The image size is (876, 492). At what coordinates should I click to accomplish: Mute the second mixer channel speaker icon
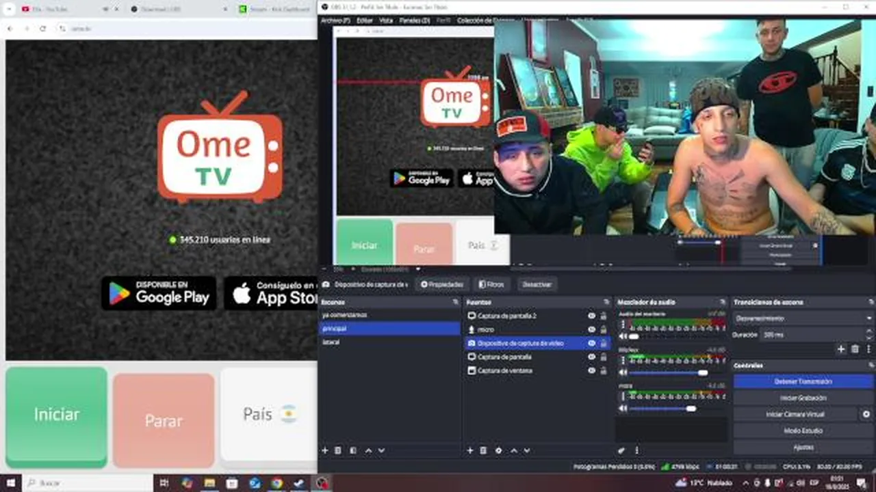pyautogui.click(x=623, y=372)
